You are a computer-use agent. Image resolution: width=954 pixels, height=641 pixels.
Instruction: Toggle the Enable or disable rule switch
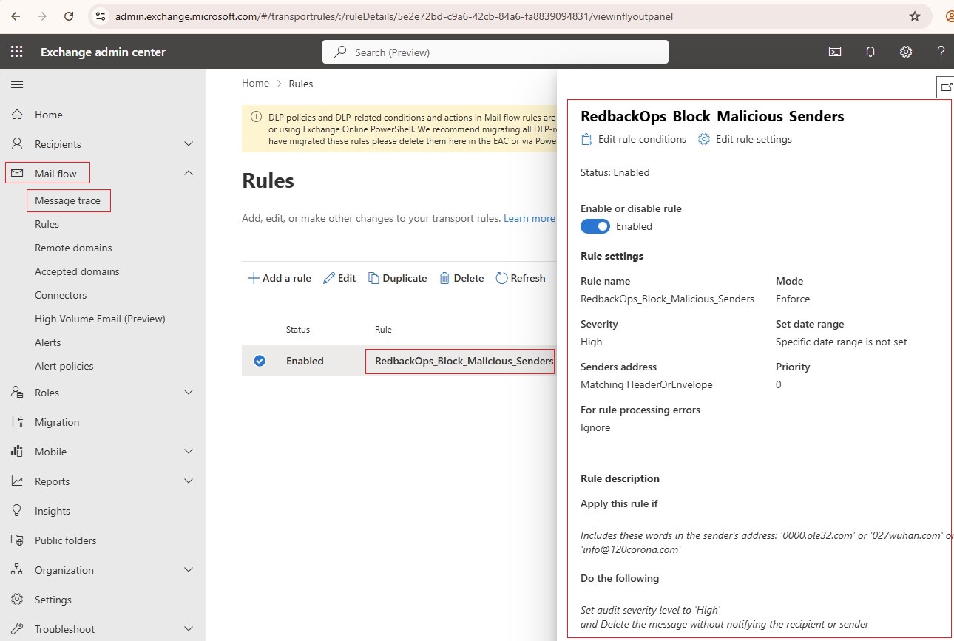(x=595, y=226)
